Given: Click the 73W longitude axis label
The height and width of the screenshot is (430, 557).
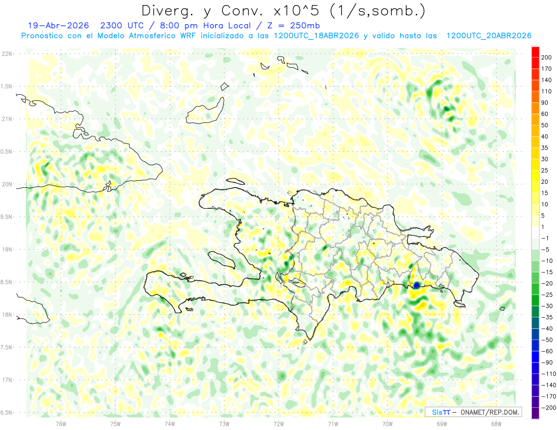Looking at the screenshot, I should tap(224, 424).
